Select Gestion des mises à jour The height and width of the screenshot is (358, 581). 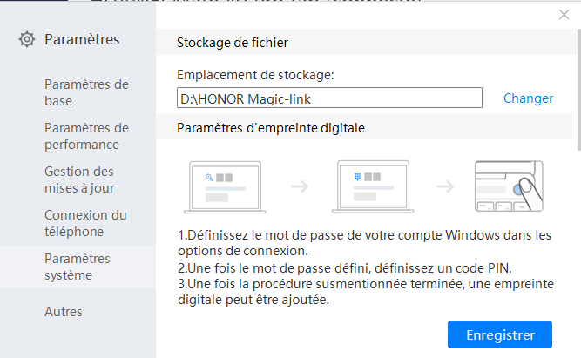coord(79,179)
